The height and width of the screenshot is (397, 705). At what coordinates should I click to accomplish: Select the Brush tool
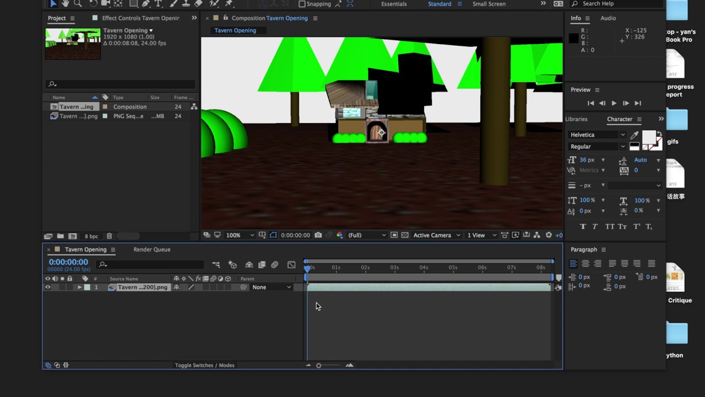173,3
